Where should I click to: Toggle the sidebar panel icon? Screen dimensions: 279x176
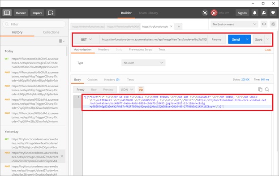(7, 13)
